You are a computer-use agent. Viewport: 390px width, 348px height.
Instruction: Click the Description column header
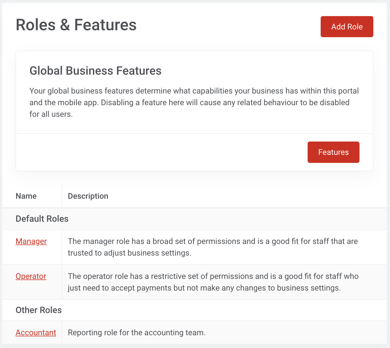[x=88, y=196]
